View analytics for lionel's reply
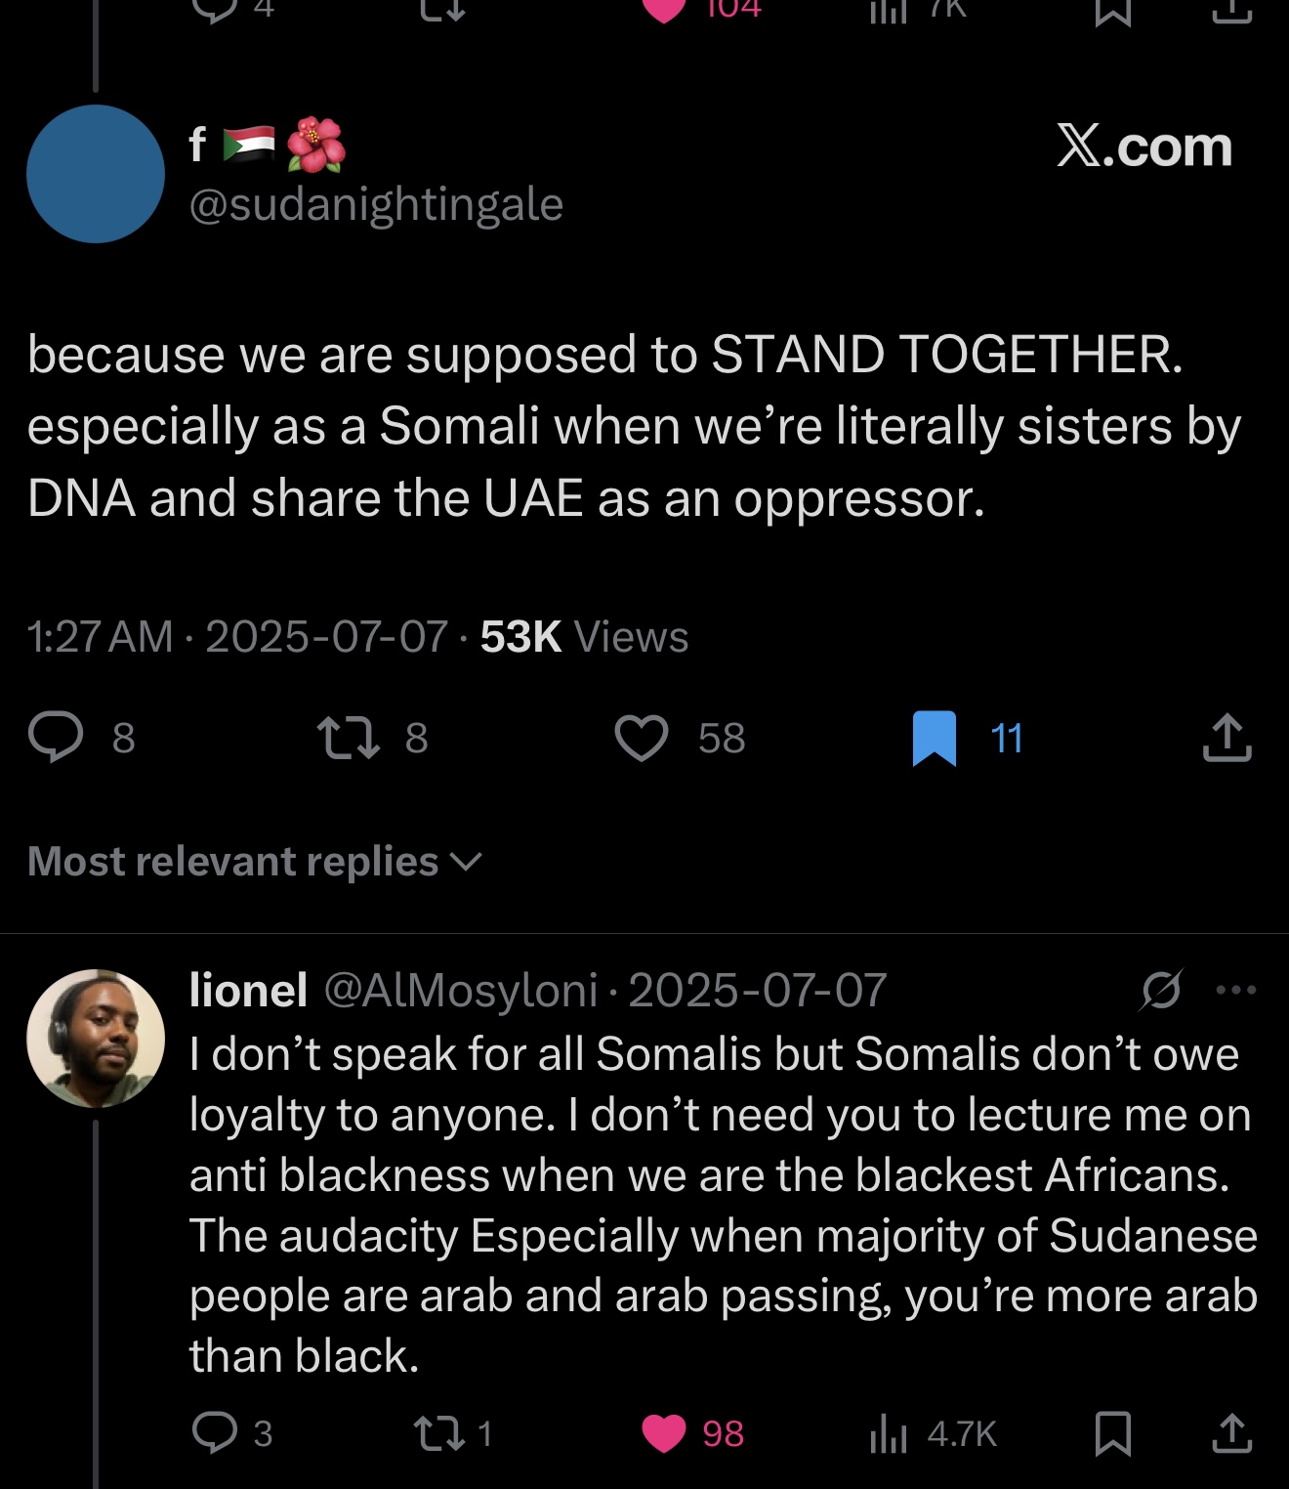The height and width of the screenshot is (1489, 1289). (x=889, y=1433)
